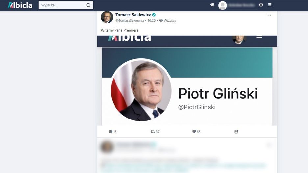Image resolution: width=308 pixels, height=173 pixels.
Task: Click the @TomaszSakiewicz handle
Action: tap(130, 20)
